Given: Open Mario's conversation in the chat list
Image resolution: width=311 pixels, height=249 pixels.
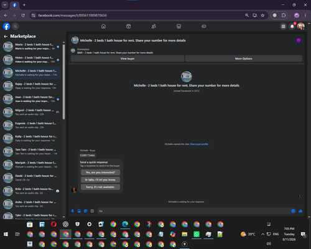Looking at the screenshot, I should pos(31,47).
